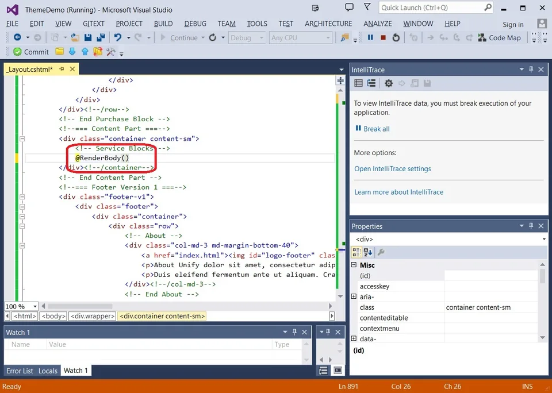Click the Open File folder icon
Image resolution: width=552 pixels, height=393 pixels.
tap(75, 37)
